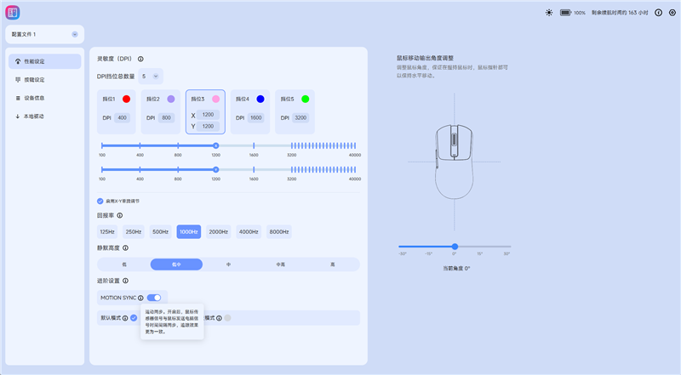Click the pink color swatch for 挡位3
This screenshot has height=375, width=681.
(x=216, y=99)
